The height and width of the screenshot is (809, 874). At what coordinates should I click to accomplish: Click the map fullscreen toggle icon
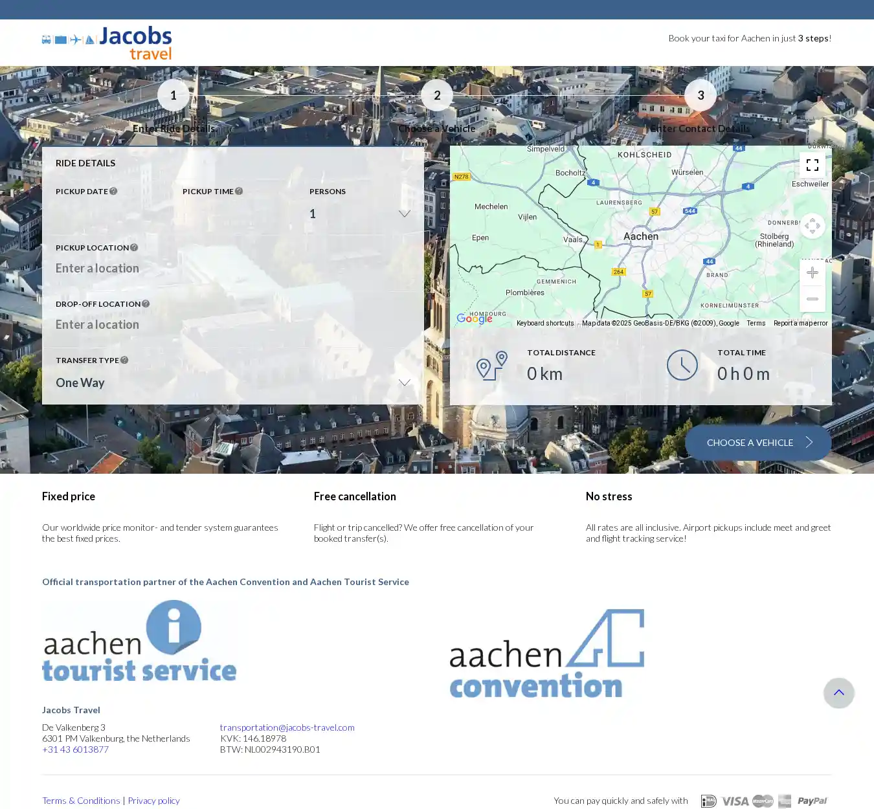[x=812, y=165]
